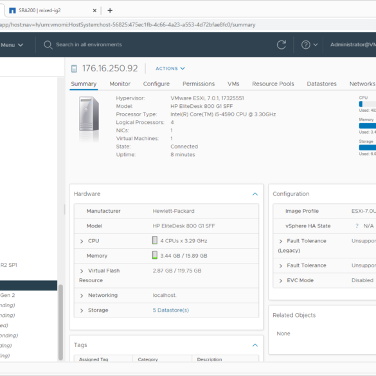Close the SRA200 mixed-ig2 browser tab

tap(94, 10)
